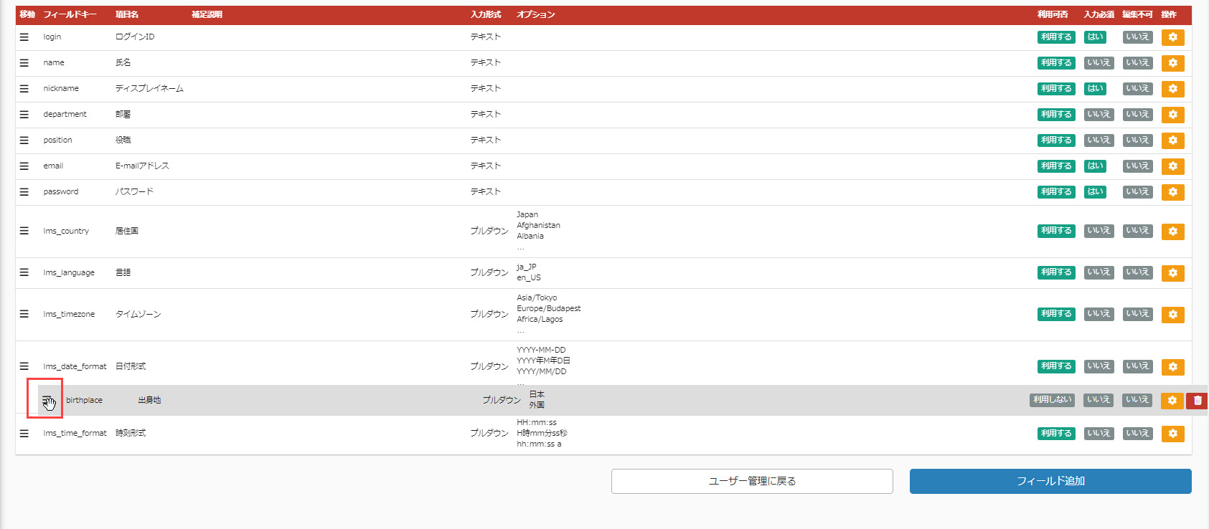Screen dimensions: 1209x529
Task: Grab the drag handle for department row
Action: [x=24, y=115]
